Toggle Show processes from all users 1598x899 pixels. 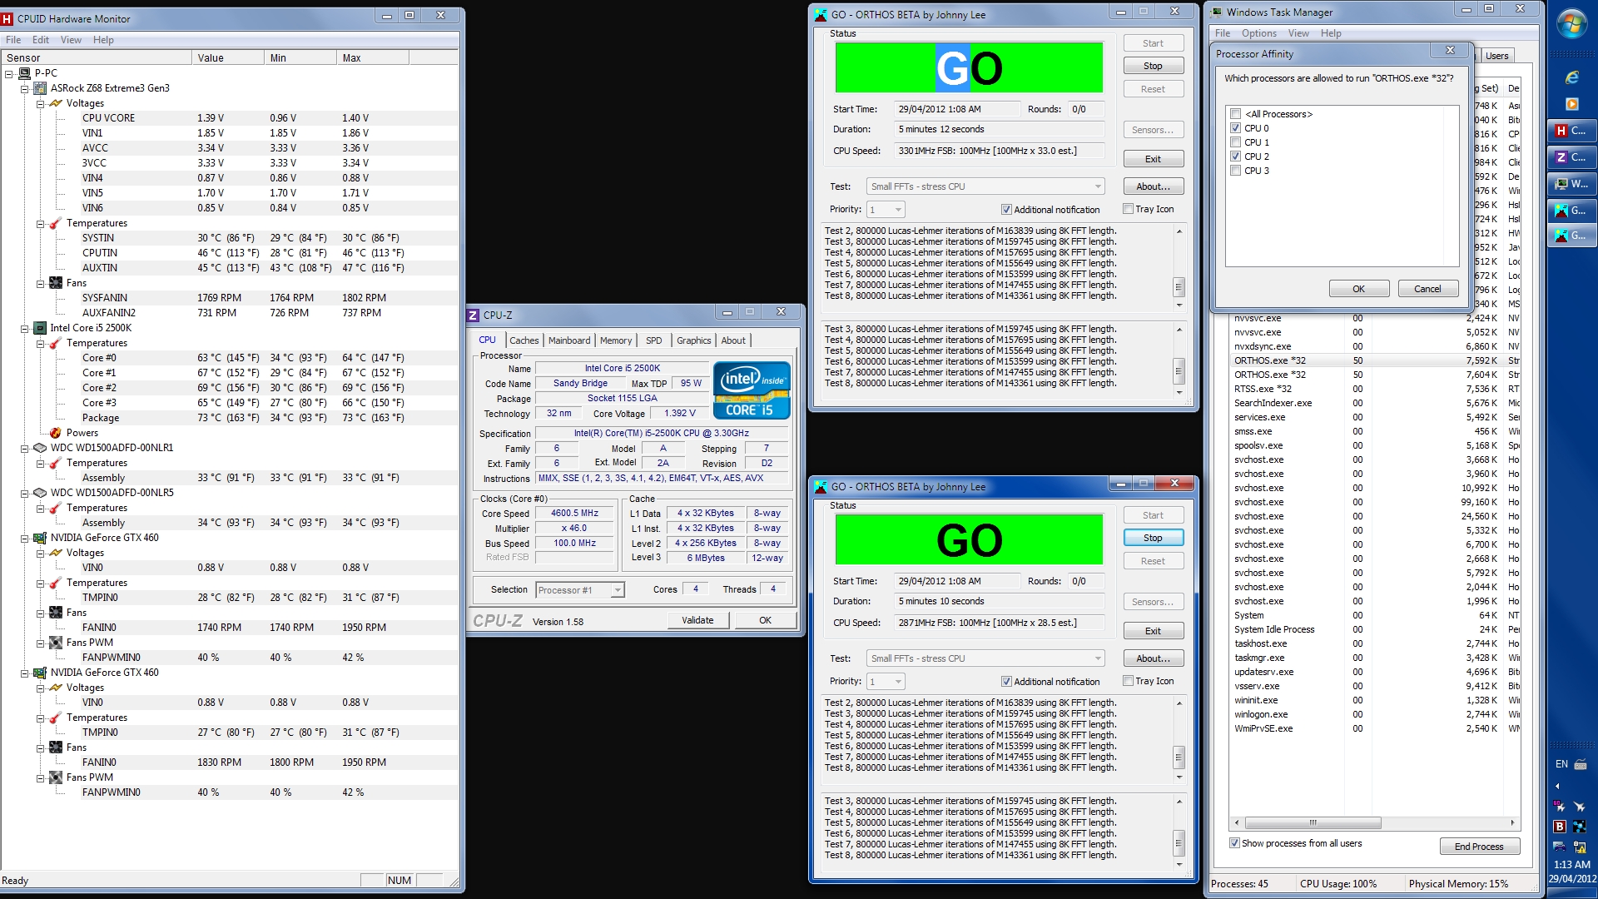tap(1235, 843)
